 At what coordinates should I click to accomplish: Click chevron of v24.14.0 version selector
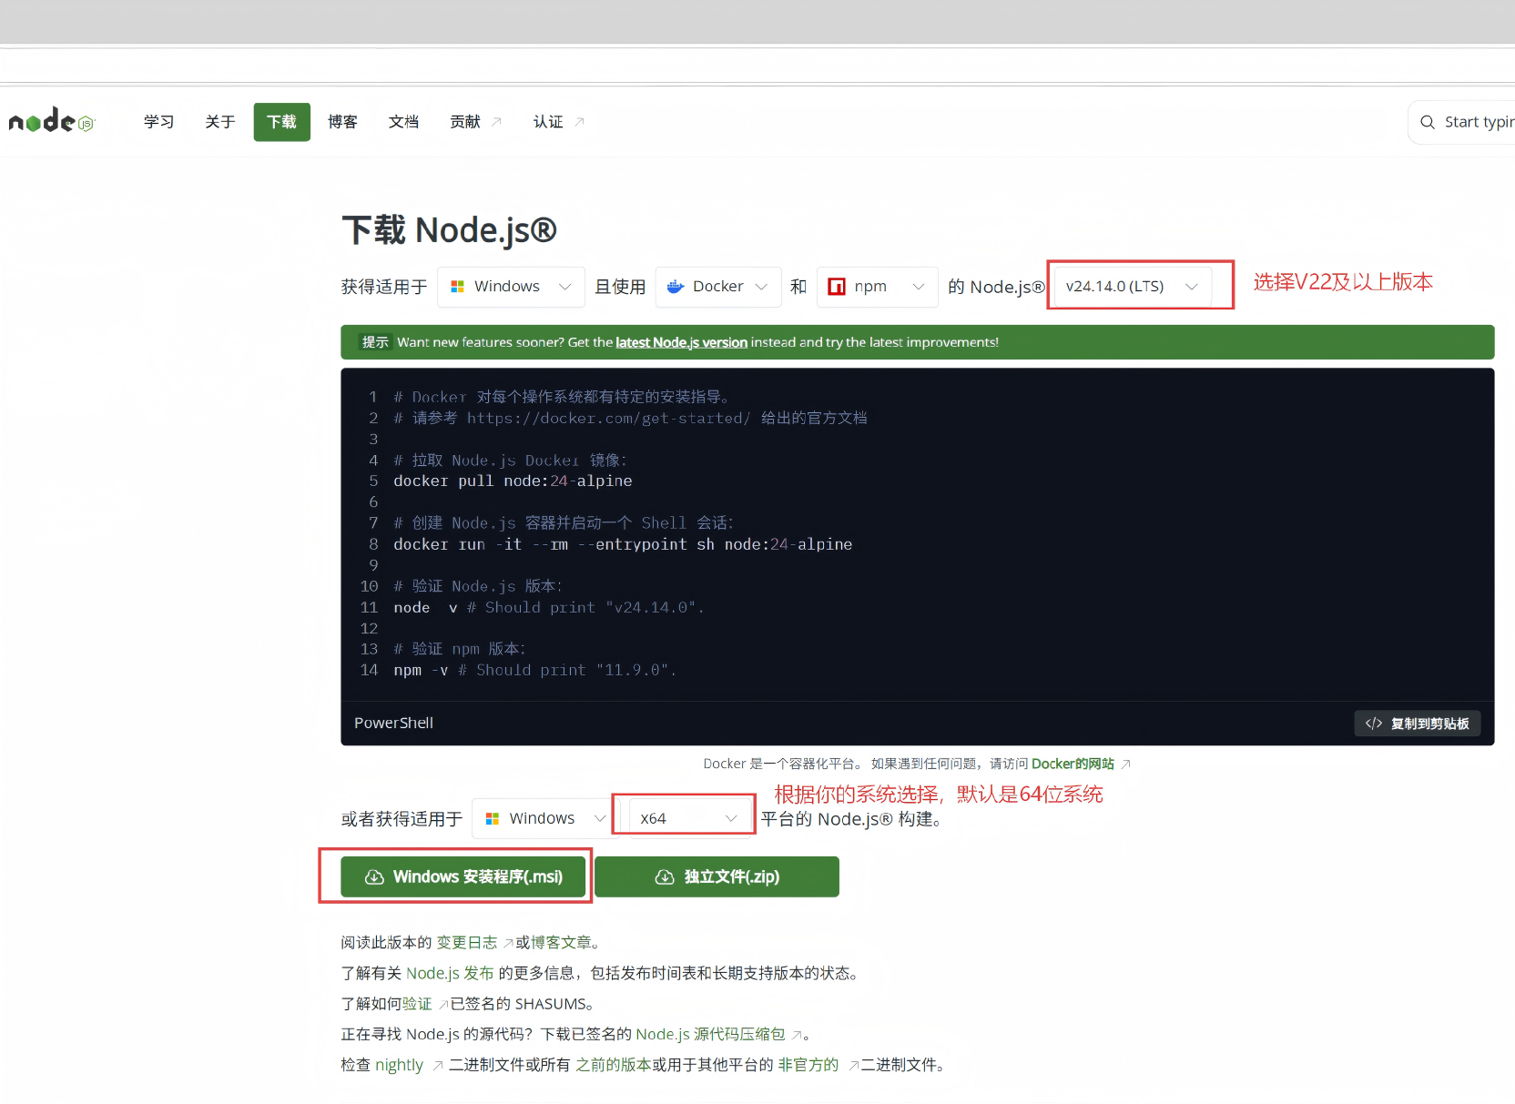coord(1191,287)
